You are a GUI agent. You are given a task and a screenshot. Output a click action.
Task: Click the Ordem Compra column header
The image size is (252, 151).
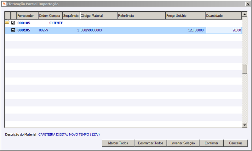(50, 15)
